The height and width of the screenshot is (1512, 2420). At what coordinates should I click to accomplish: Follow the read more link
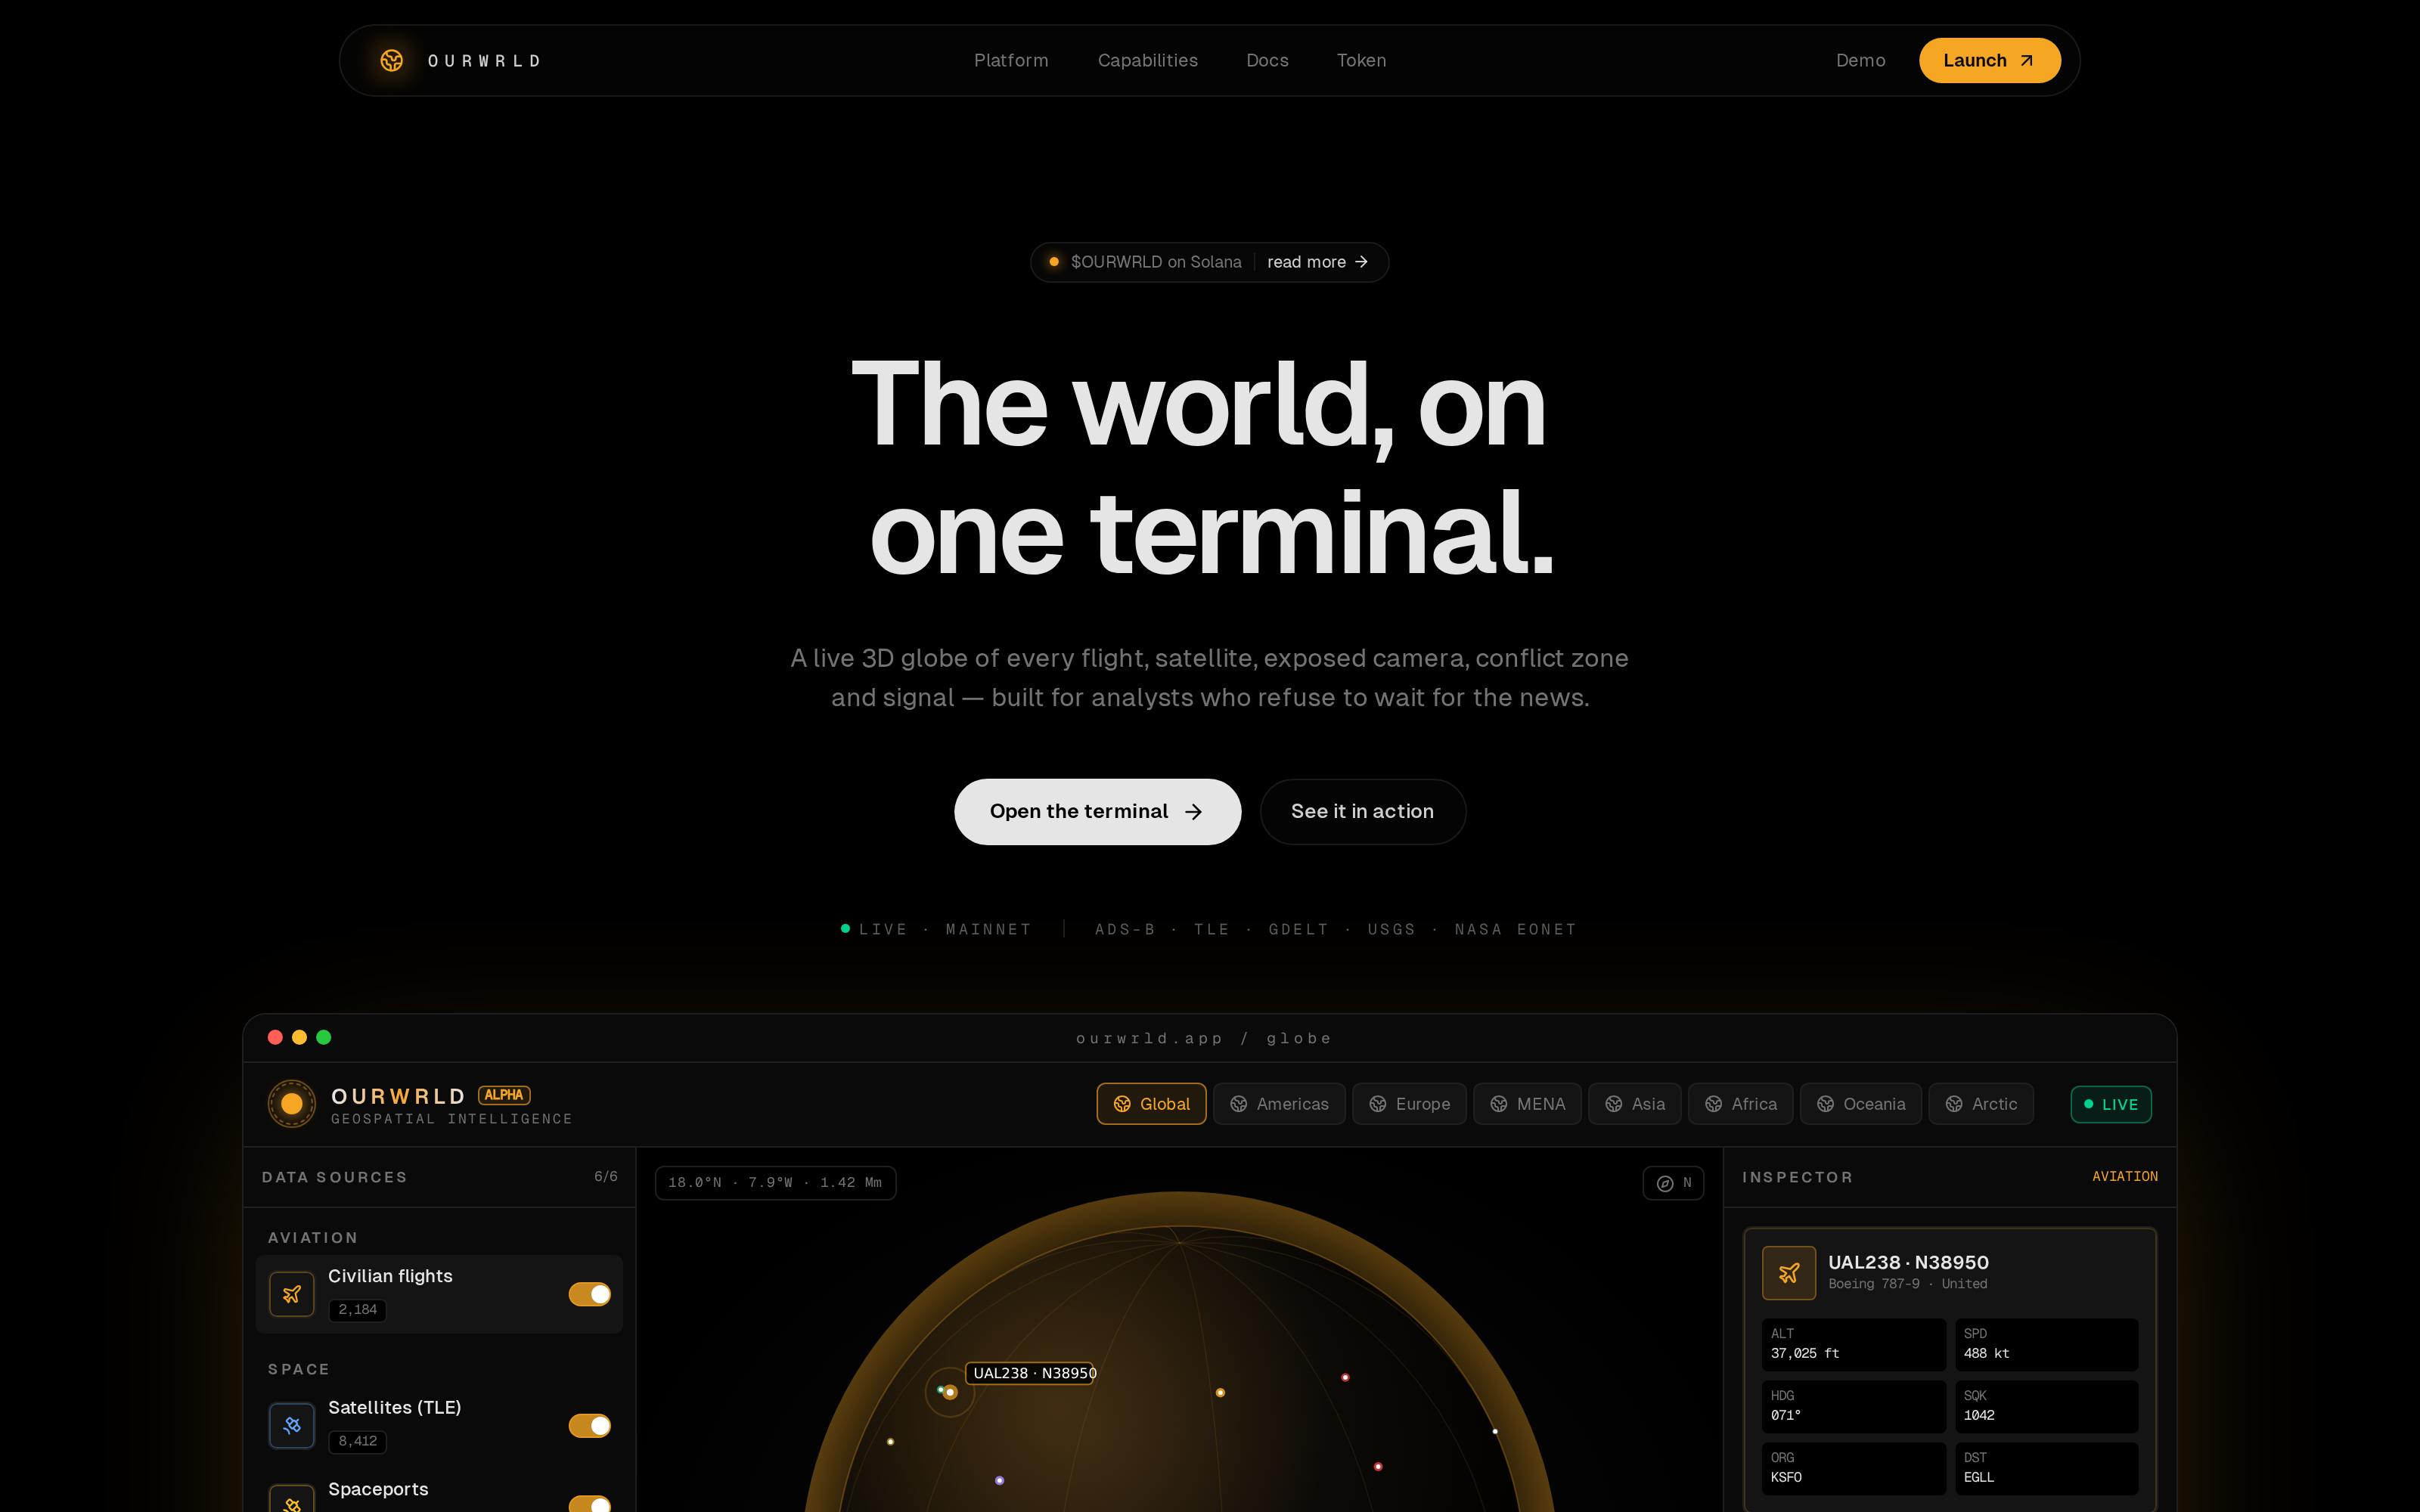click(x=1317, y=262)
